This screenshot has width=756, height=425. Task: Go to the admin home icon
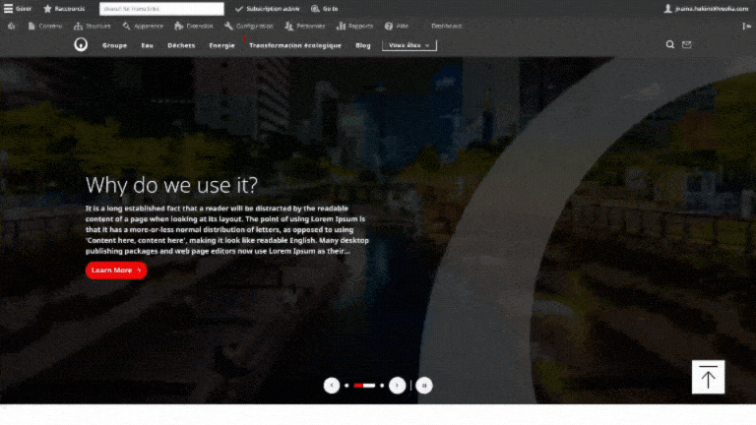point(12,26)
